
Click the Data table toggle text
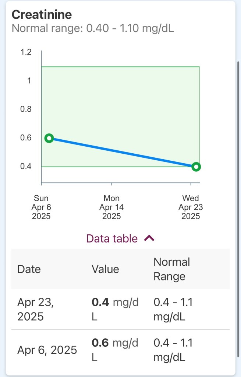point(112,238)
